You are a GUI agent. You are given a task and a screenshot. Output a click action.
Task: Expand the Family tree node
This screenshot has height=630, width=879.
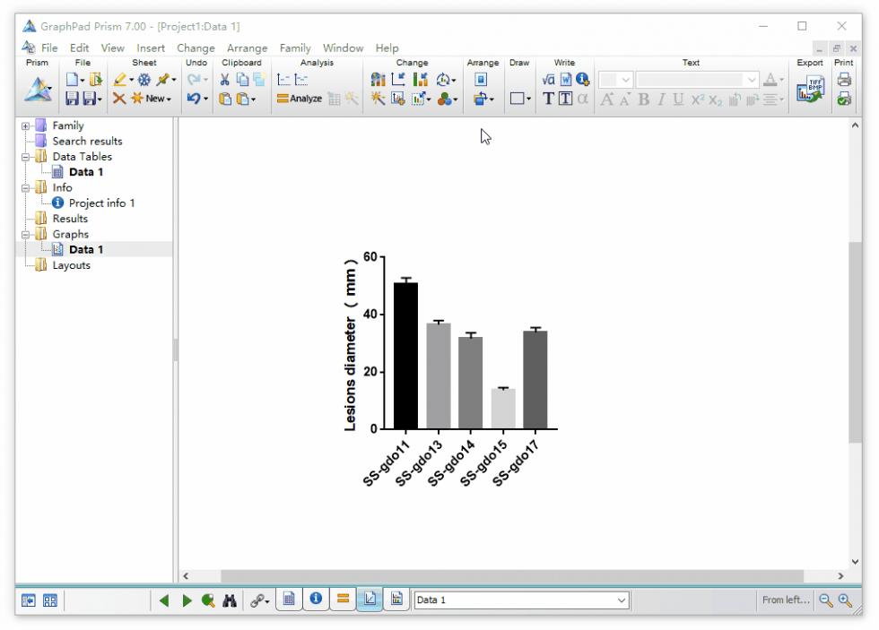coord(26,126)
